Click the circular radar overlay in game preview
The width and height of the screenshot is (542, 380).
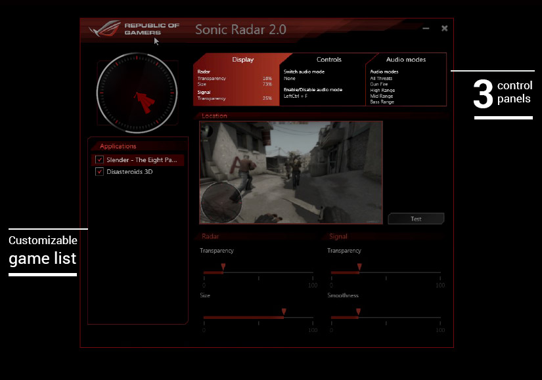pos(221,203)
